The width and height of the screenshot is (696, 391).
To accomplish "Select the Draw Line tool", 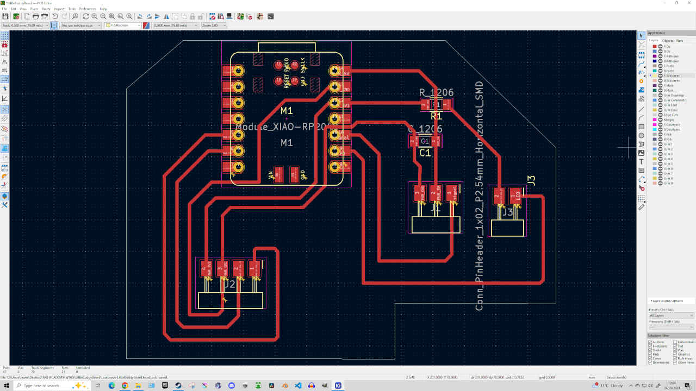I will click(x=642, y=109).
